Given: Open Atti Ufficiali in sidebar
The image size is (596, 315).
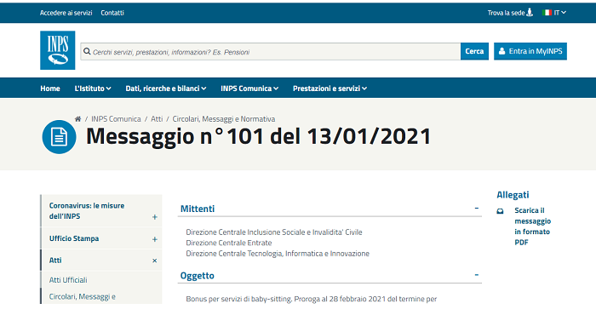Looking at the screenshot, I should pyautogui.click(x=68, y=280).
